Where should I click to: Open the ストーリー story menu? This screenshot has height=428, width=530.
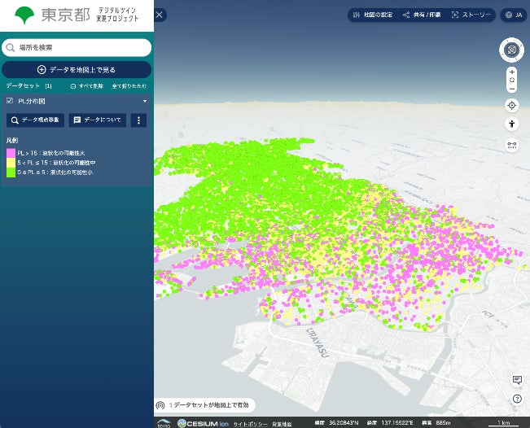(471, 15)
